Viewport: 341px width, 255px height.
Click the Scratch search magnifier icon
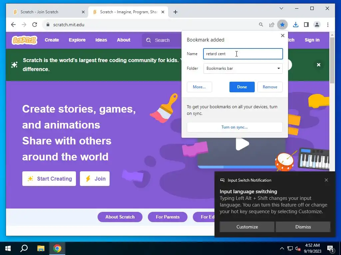click(x=149, y=40)
